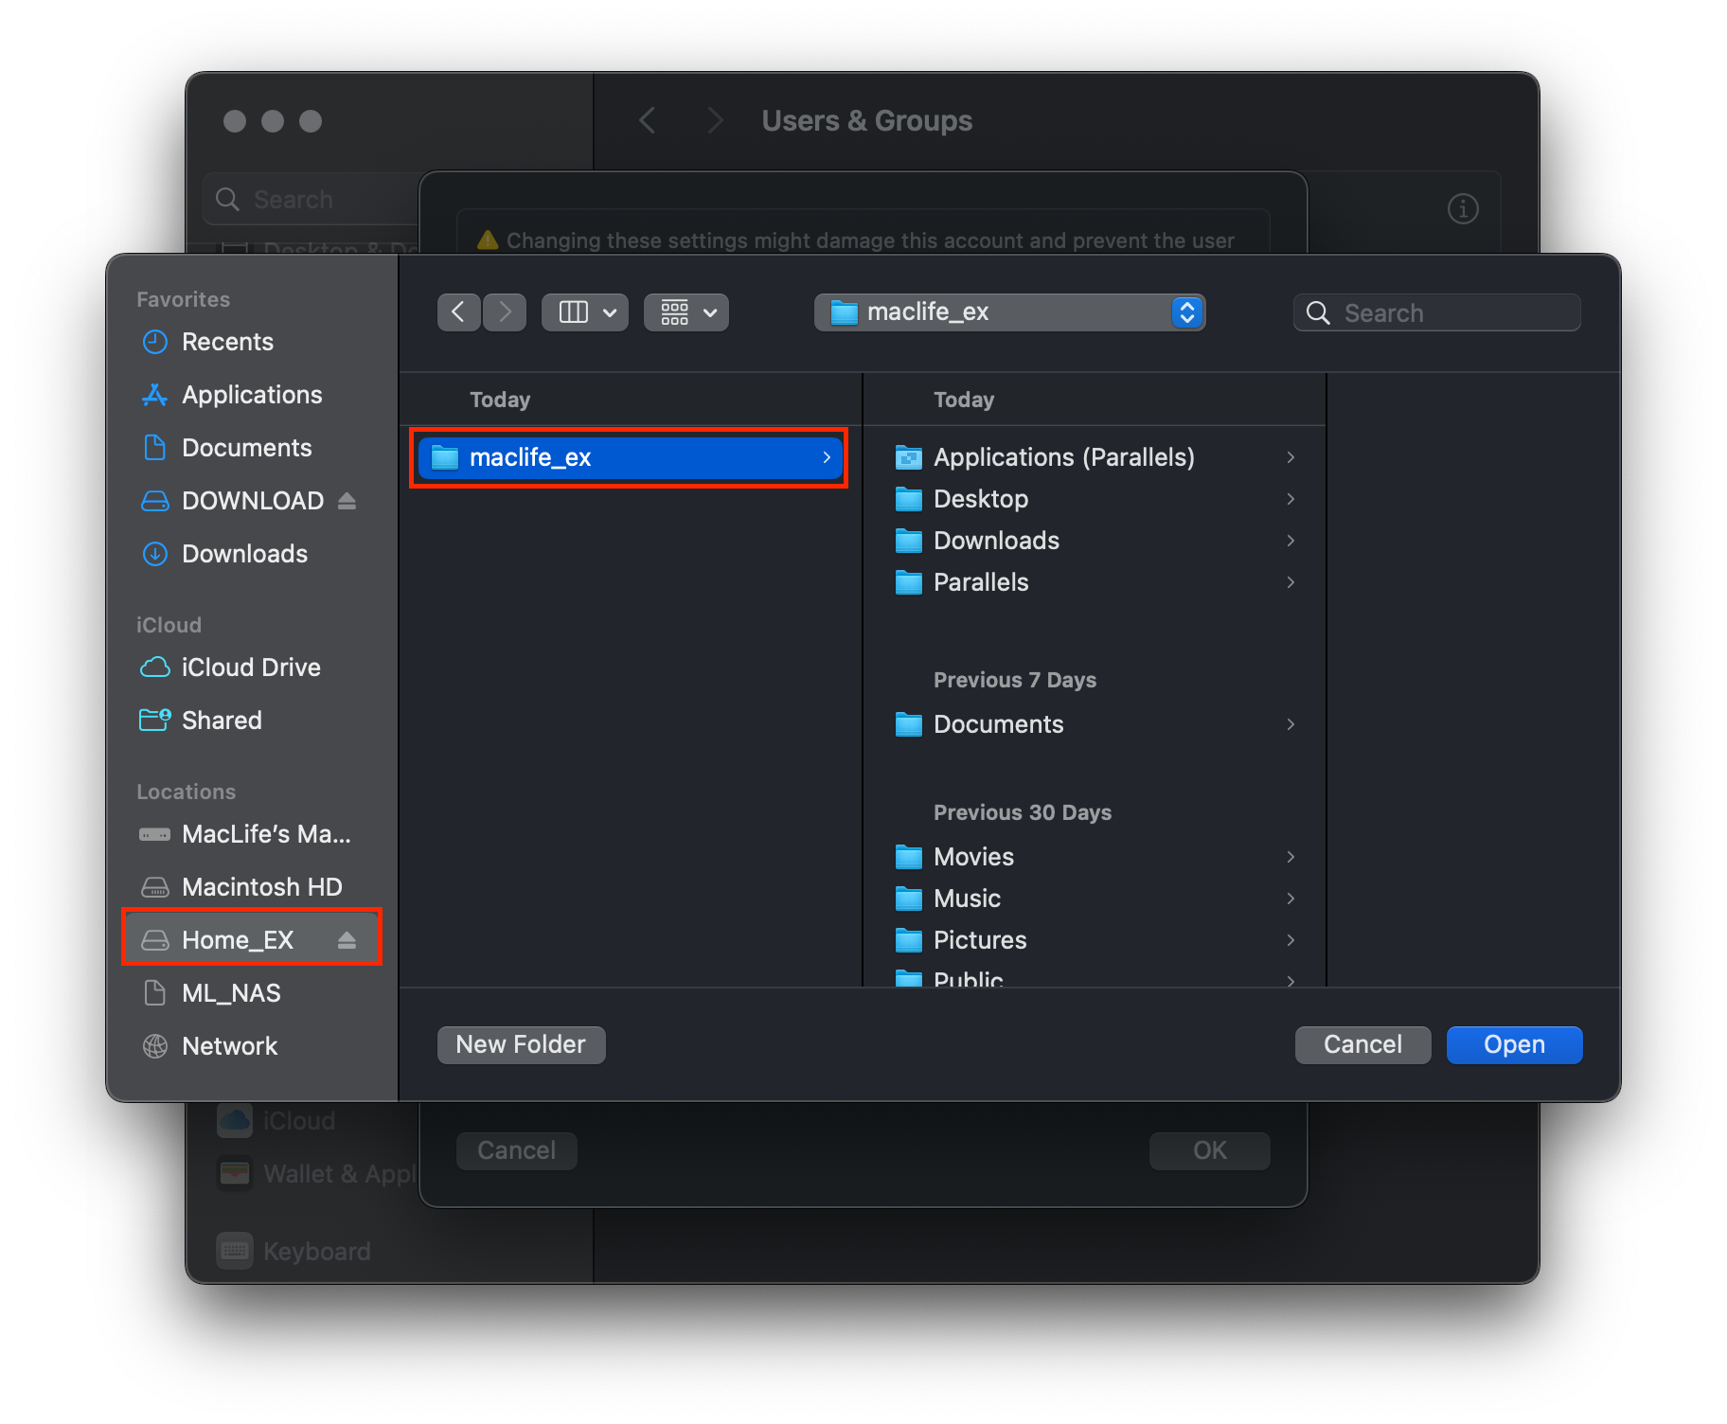Click the forward navigation arrow in file dialog
The width and height of the screenshot is (1727, 1424).
click(505, 312)
